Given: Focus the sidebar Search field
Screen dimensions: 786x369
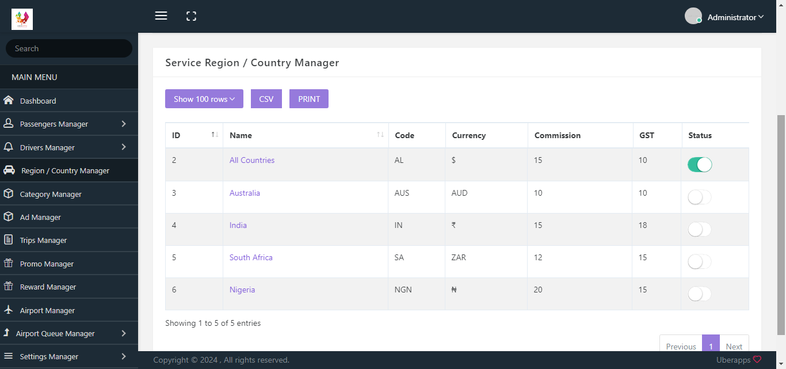Looking at the screenshot, I should 69,48.
